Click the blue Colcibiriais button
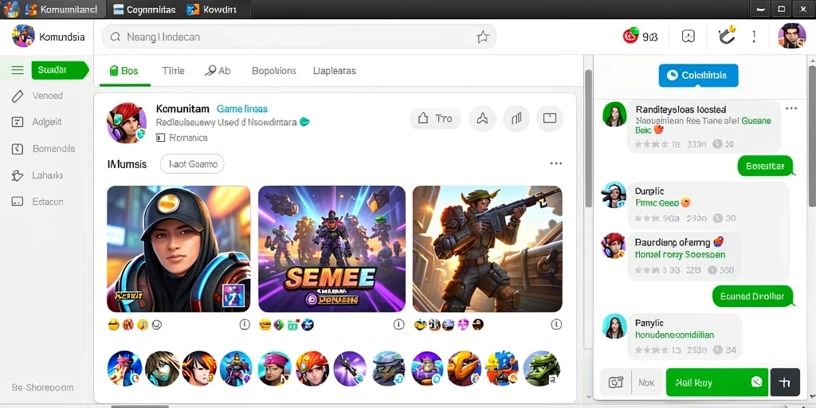Viewport: 816px width, 408px height. pos(698,76)
